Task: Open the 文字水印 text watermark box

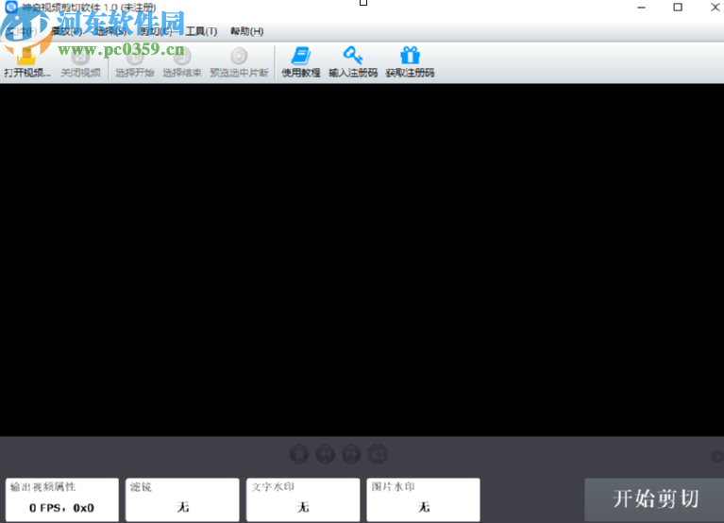Action: click(x=303, y=500)
